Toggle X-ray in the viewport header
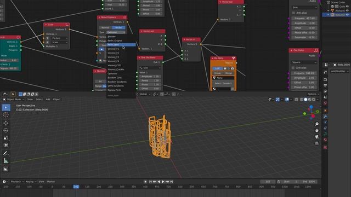 point(296,100)
